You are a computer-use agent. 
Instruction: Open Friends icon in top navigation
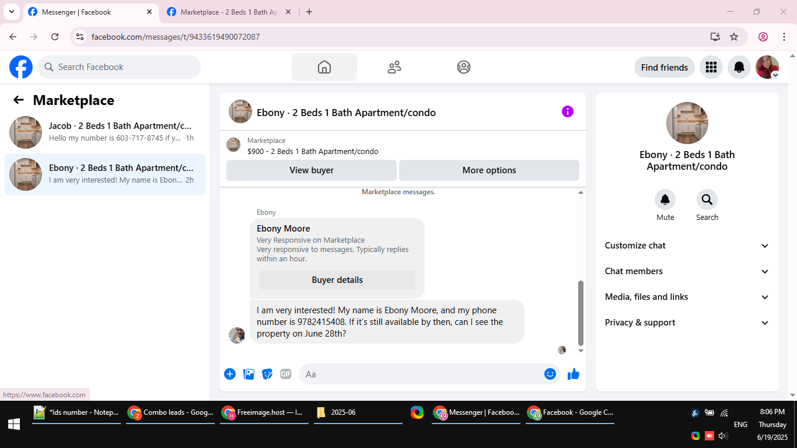click(x=394, y=67)
